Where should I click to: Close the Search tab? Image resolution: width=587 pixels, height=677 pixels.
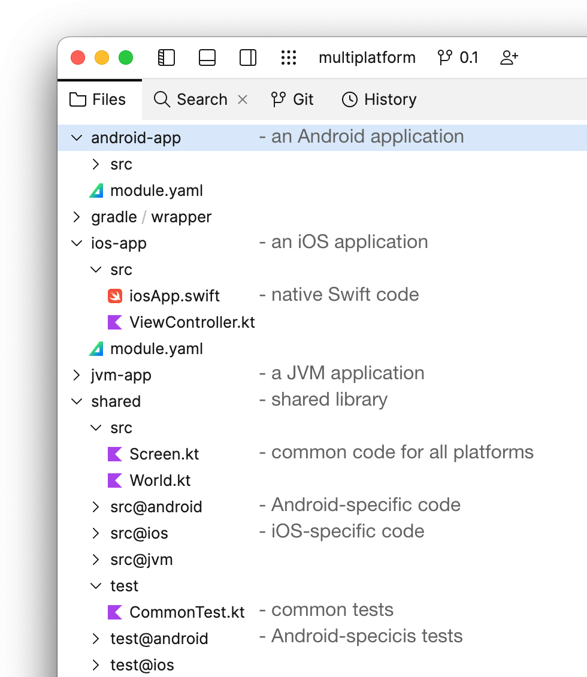click(x=243, y=99)
